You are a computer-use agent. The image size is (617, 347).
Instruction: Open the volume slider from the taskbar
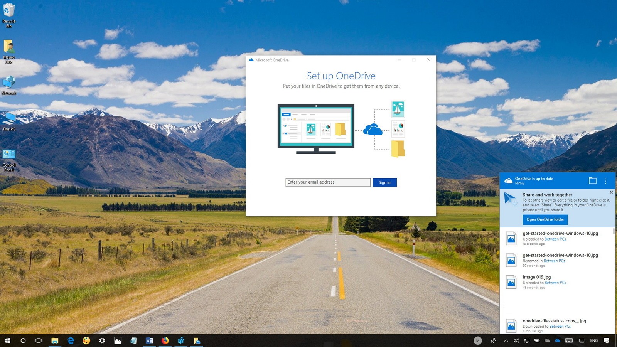point(516,340)
